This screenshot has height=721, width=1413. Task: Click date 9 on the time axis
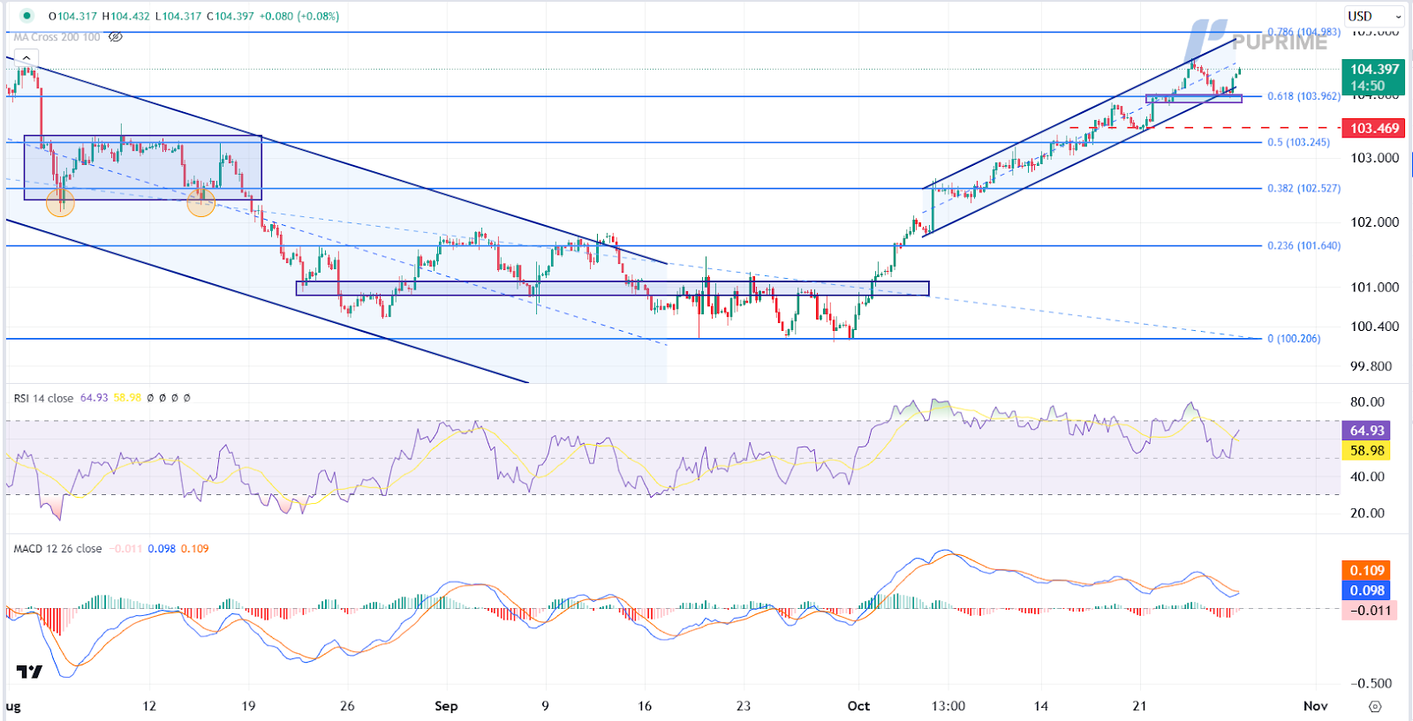[545, 706]
